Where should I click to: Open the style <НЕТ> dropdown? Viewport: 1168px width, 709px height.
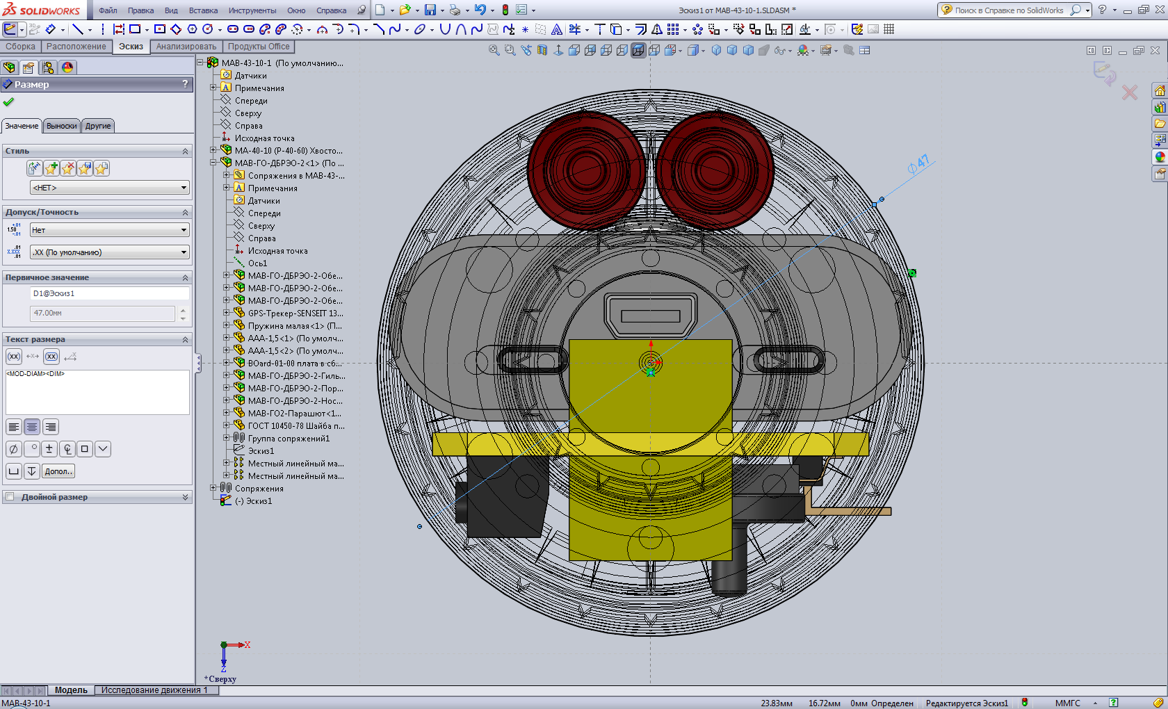pos(110,188)
